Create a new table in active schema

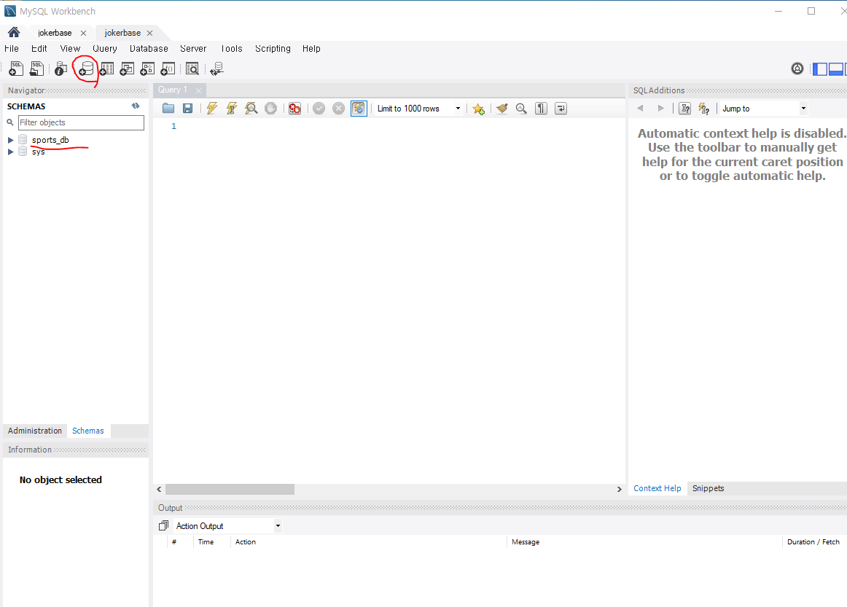(x=106, y=68)
